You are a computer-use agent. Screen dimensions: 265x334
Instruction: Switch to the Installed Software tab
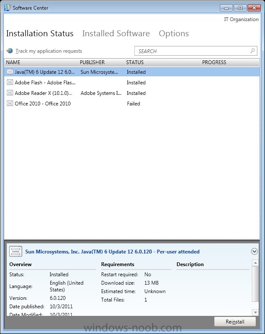(x=116, y=33)
